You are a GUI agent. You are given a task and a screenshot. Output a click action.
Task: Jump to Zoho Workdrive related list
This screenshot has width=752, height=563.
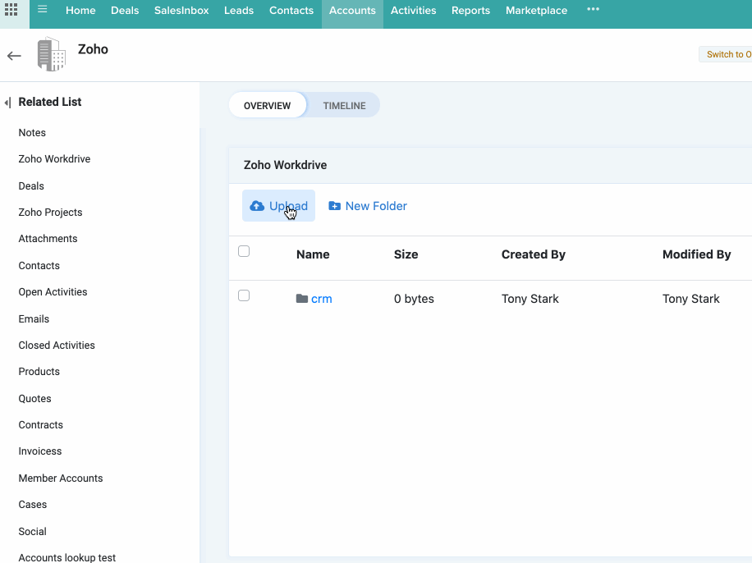coord(54,159)
